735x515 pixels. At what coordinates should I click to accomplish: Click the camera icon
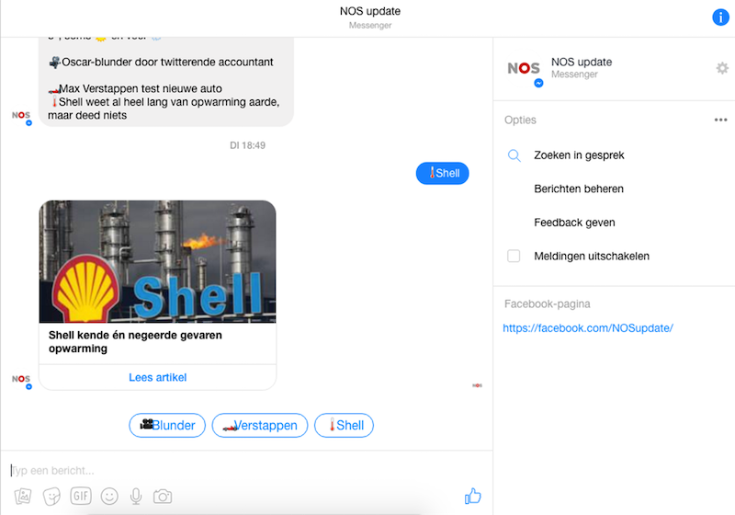(163, 497)
